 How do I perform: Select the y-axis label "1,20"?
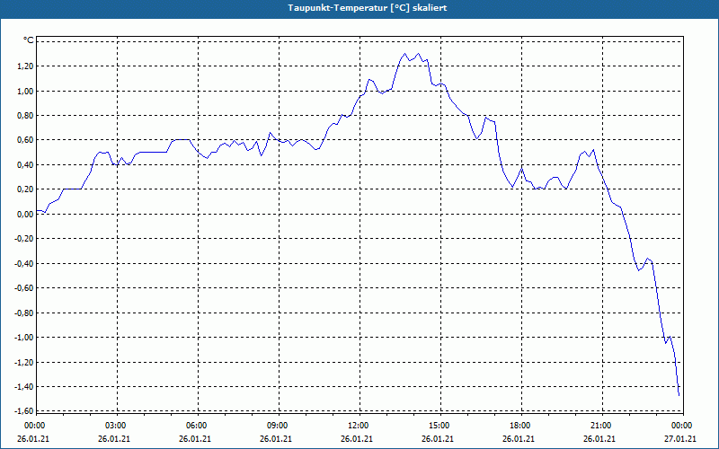point(27,66)
